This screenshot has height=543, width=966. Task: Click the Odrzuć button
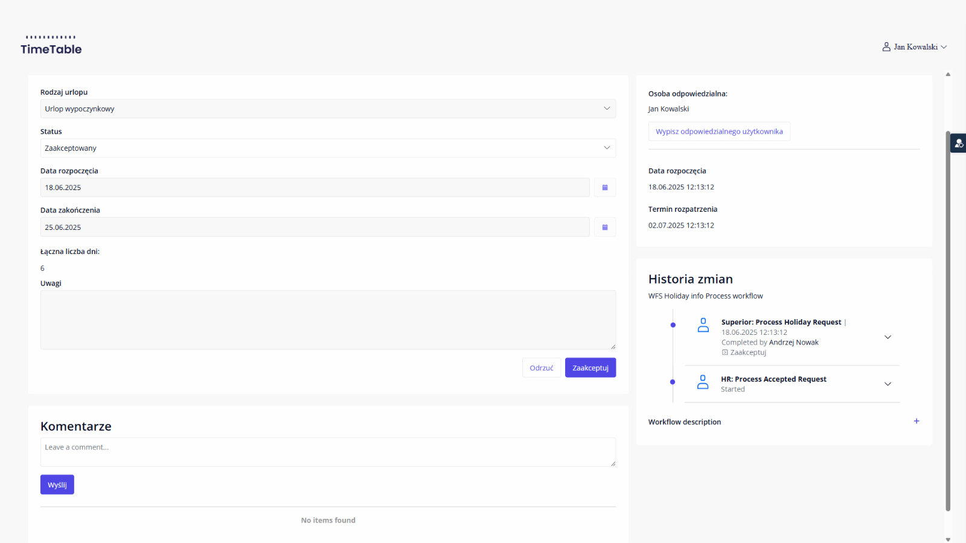542,368
